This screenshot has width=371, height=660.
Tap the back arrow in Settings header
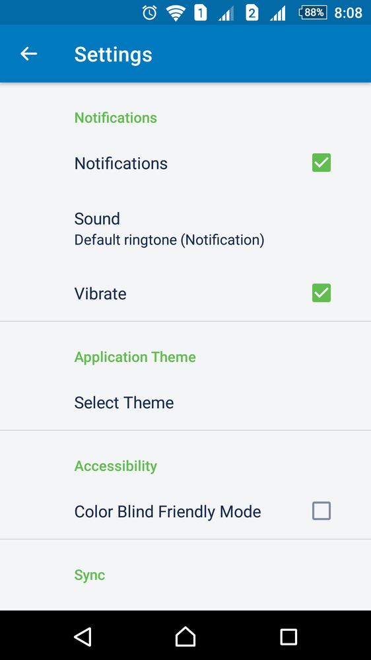click(28, 54)
